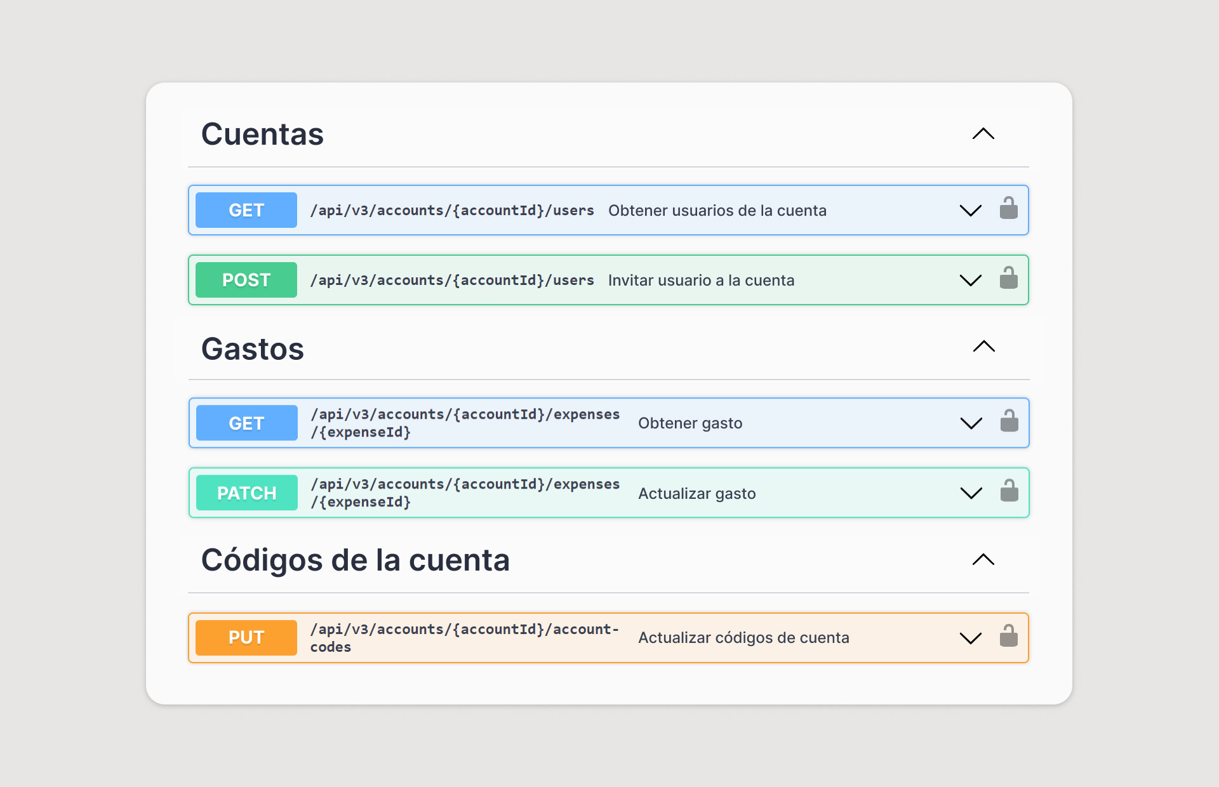Click the lock icon on PATCH expenses row

[x=1009, y=491]
